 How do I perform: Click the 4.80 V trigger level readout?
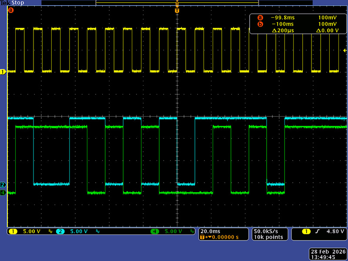pyautogui.click(x=336, y=231)
